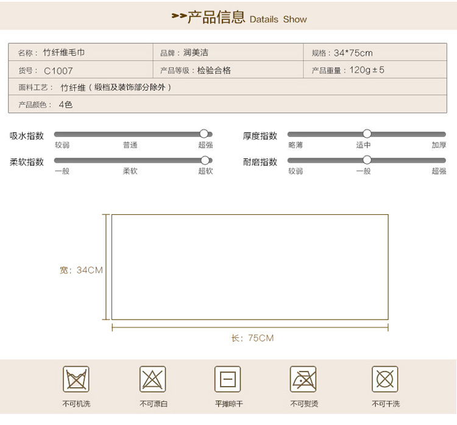This screenshot has height=425, width=457.
Task: Click the 吸水指数 slider knob
Action: (204, 134)
